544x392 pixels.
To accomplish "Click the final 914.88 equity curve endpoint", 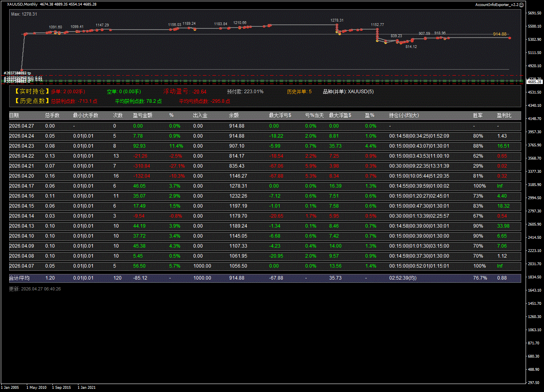I will 510,38.
